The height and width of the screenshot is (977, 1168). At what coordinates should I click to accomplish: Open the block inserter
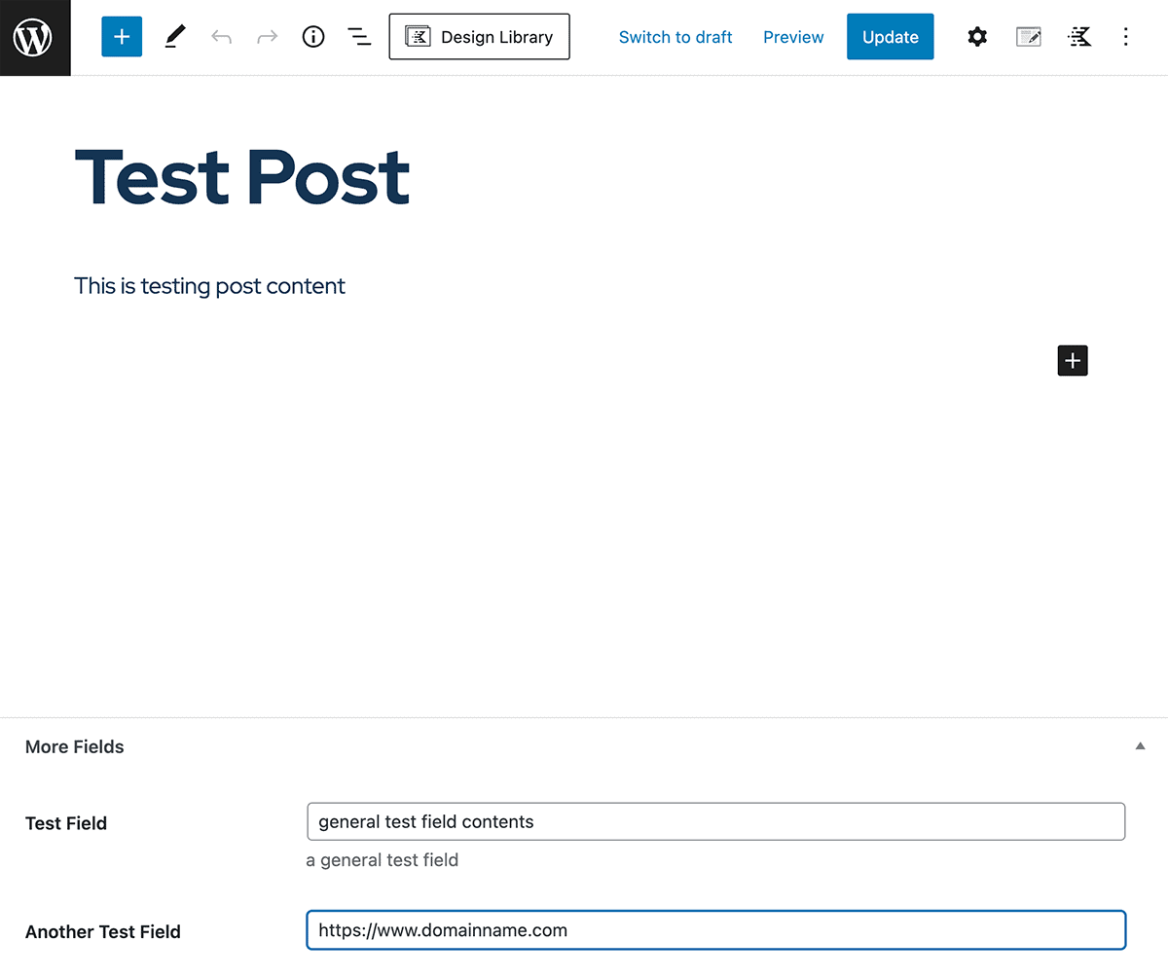click(x=121, y=36)
